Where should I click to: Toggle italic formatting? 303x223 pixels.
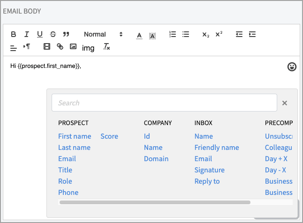point(27,34)
